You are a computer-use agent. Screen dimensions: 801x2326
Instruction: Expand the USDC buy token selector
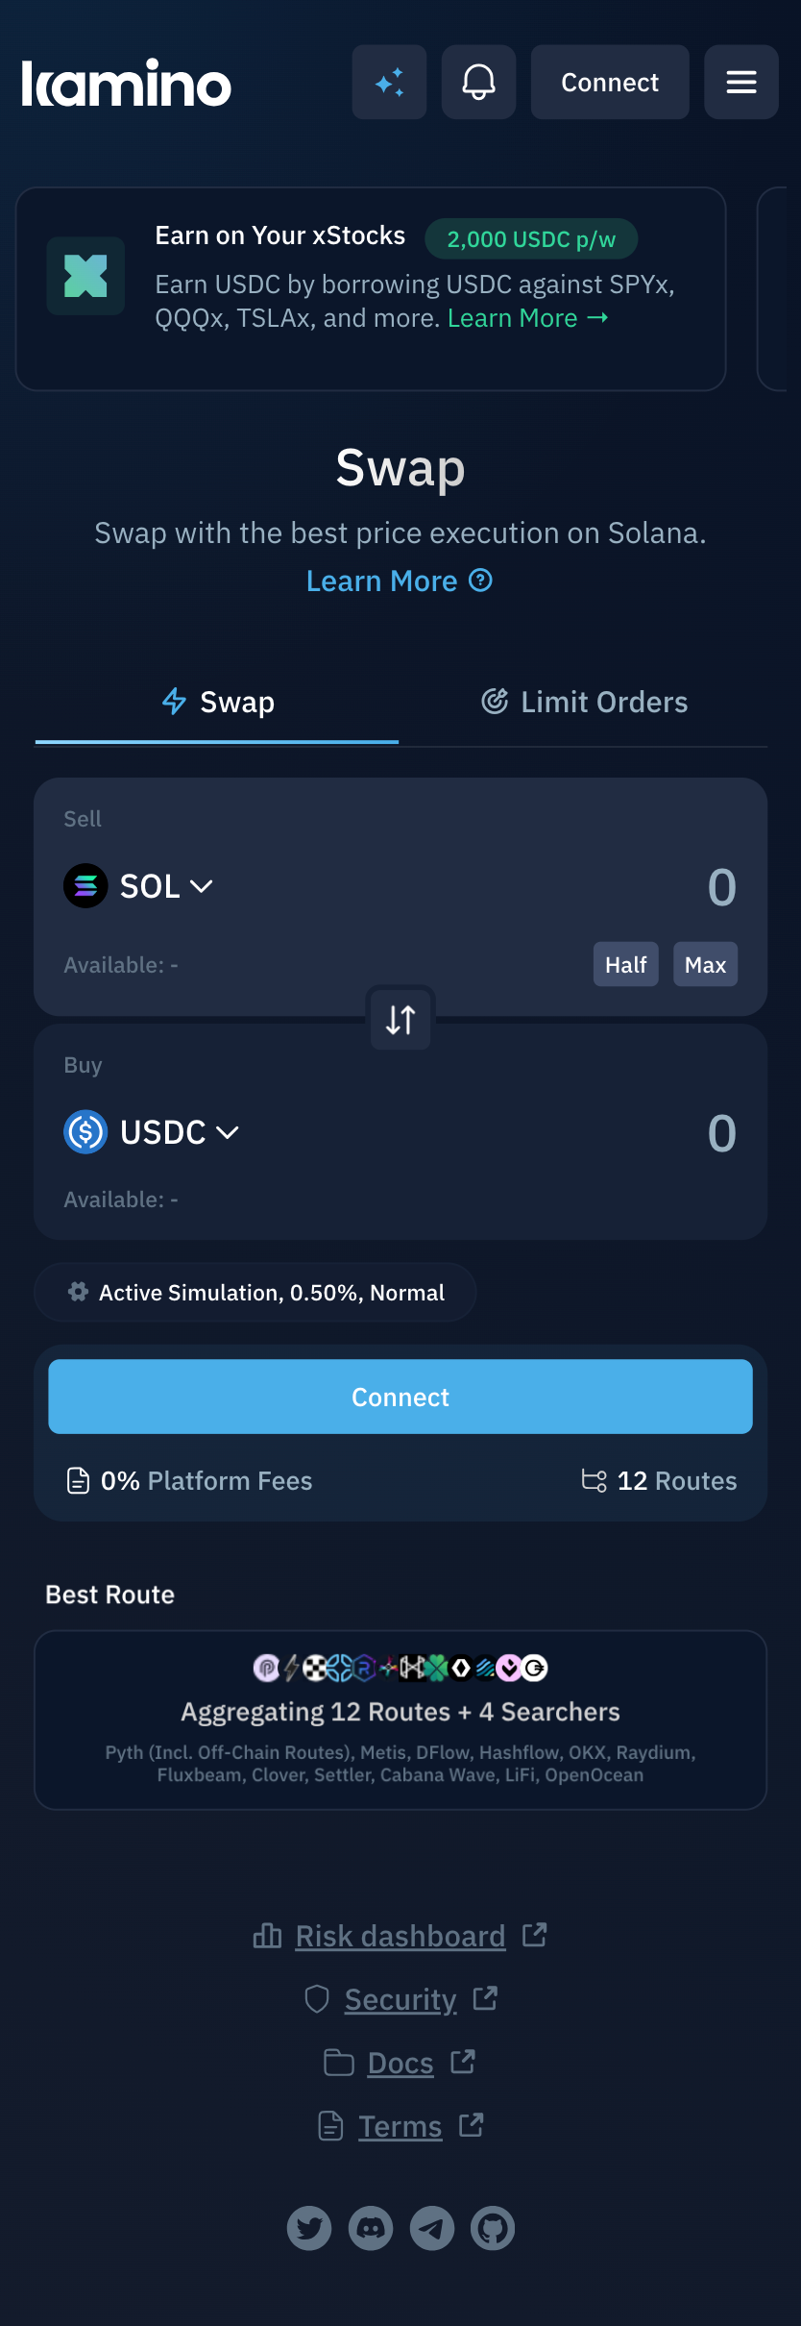[x=152, y=1132]
